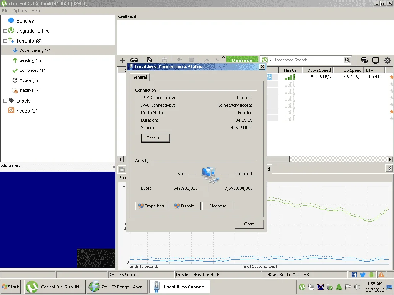Sort by the ETA column header

point(374,70)
